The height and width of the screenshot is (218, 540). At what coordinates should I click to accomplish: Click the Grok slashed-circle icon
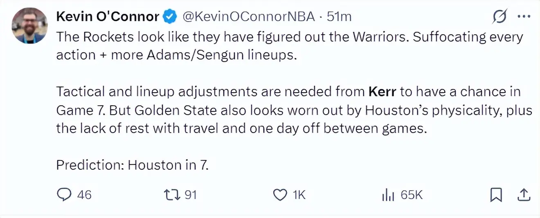click(499, 17)
